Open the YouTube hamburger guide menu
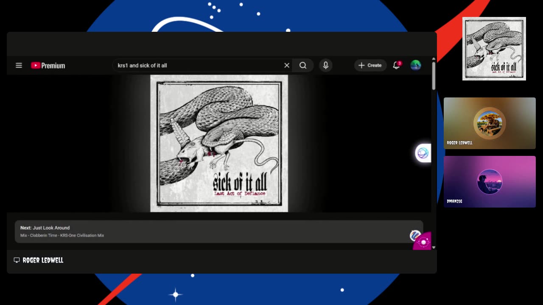 click(19, 65)
